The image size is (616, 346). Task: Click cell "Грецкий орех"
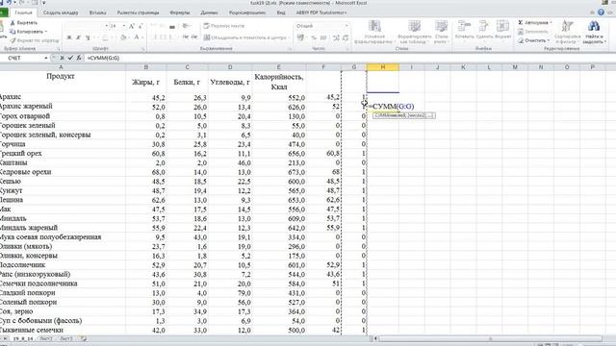tap(63, 154)
